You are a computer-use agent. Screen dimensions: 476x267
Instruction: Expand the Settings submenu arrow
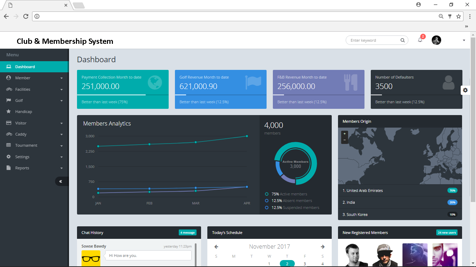tap(62, 157)
